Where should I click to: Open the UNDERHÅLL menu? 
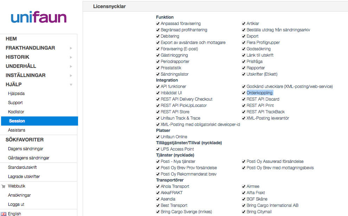(21, 66)
